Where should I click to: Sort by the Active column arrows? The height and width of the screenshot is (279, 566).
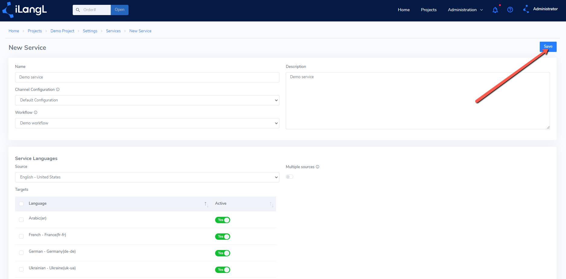pyautogui.click(x=272, y=204)
